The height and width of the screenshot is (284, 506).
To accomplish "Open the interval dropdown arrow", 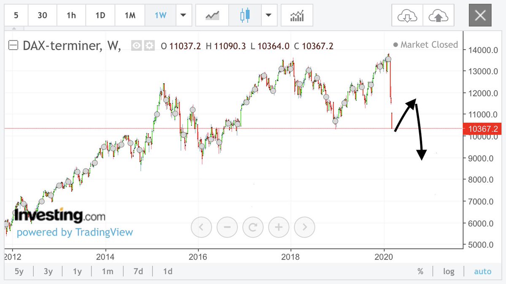I will point(183,16).
